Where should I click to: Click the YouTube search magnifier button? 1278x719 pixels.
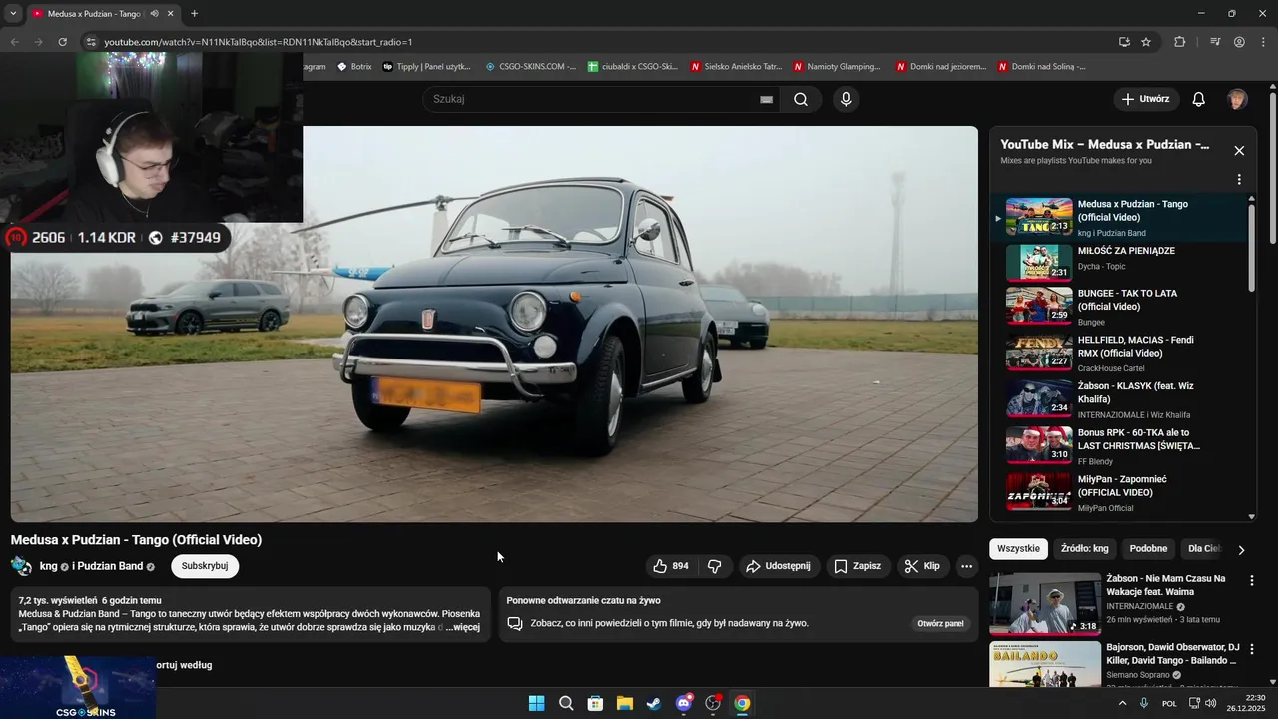801,99
